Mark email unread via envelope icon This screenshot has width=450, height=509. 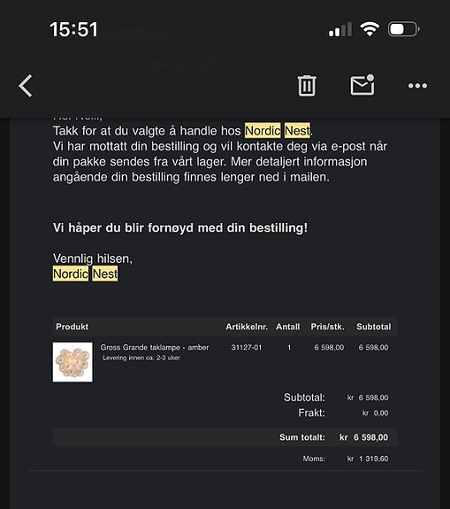[x=362, y=85]
